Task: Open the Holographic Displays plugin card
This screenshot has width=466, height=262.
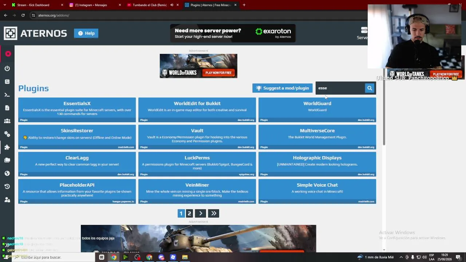Action: click(x=317, y=164)
